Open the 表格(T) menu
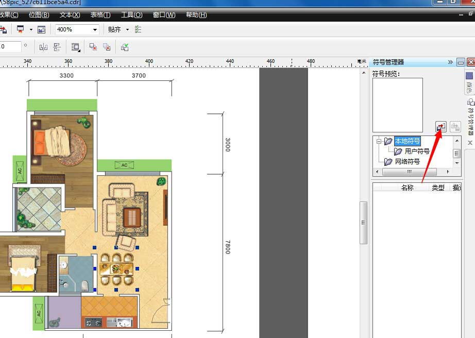Viewport: 475px width, 338px height. coord(100,15)
